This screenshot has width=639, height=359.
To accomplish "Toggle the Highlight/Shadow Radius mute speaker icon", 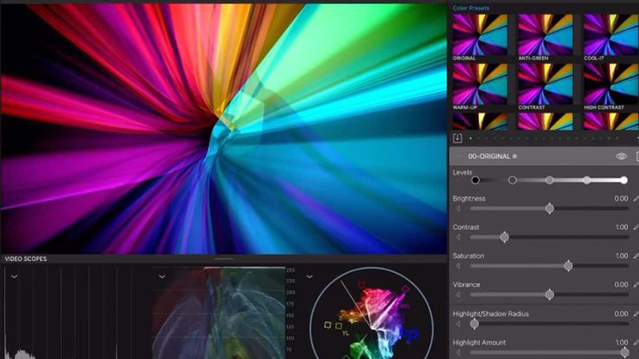I will coord(458,323).
